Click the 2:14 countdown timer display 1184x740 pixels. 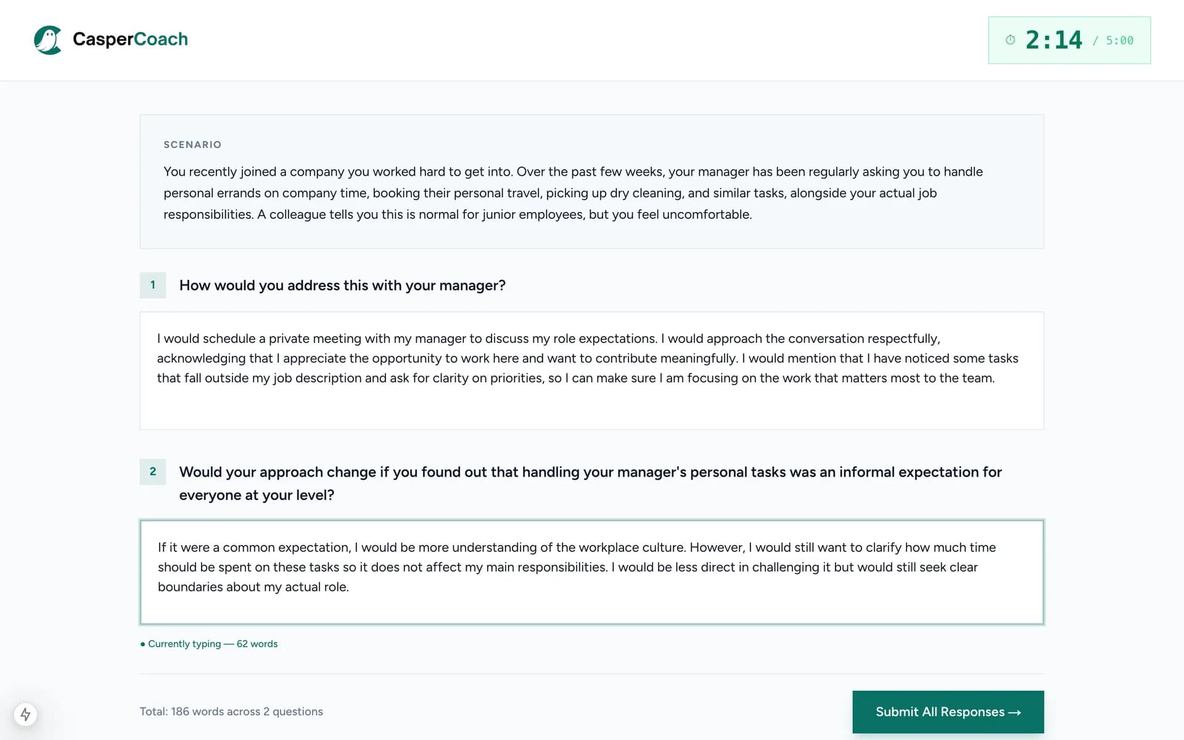click(1053, 40)
